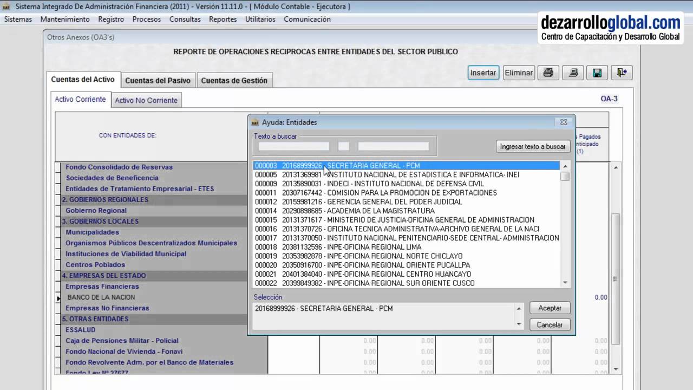Click Caja de Pensiones Militar - Policial row

click(122, 340)
